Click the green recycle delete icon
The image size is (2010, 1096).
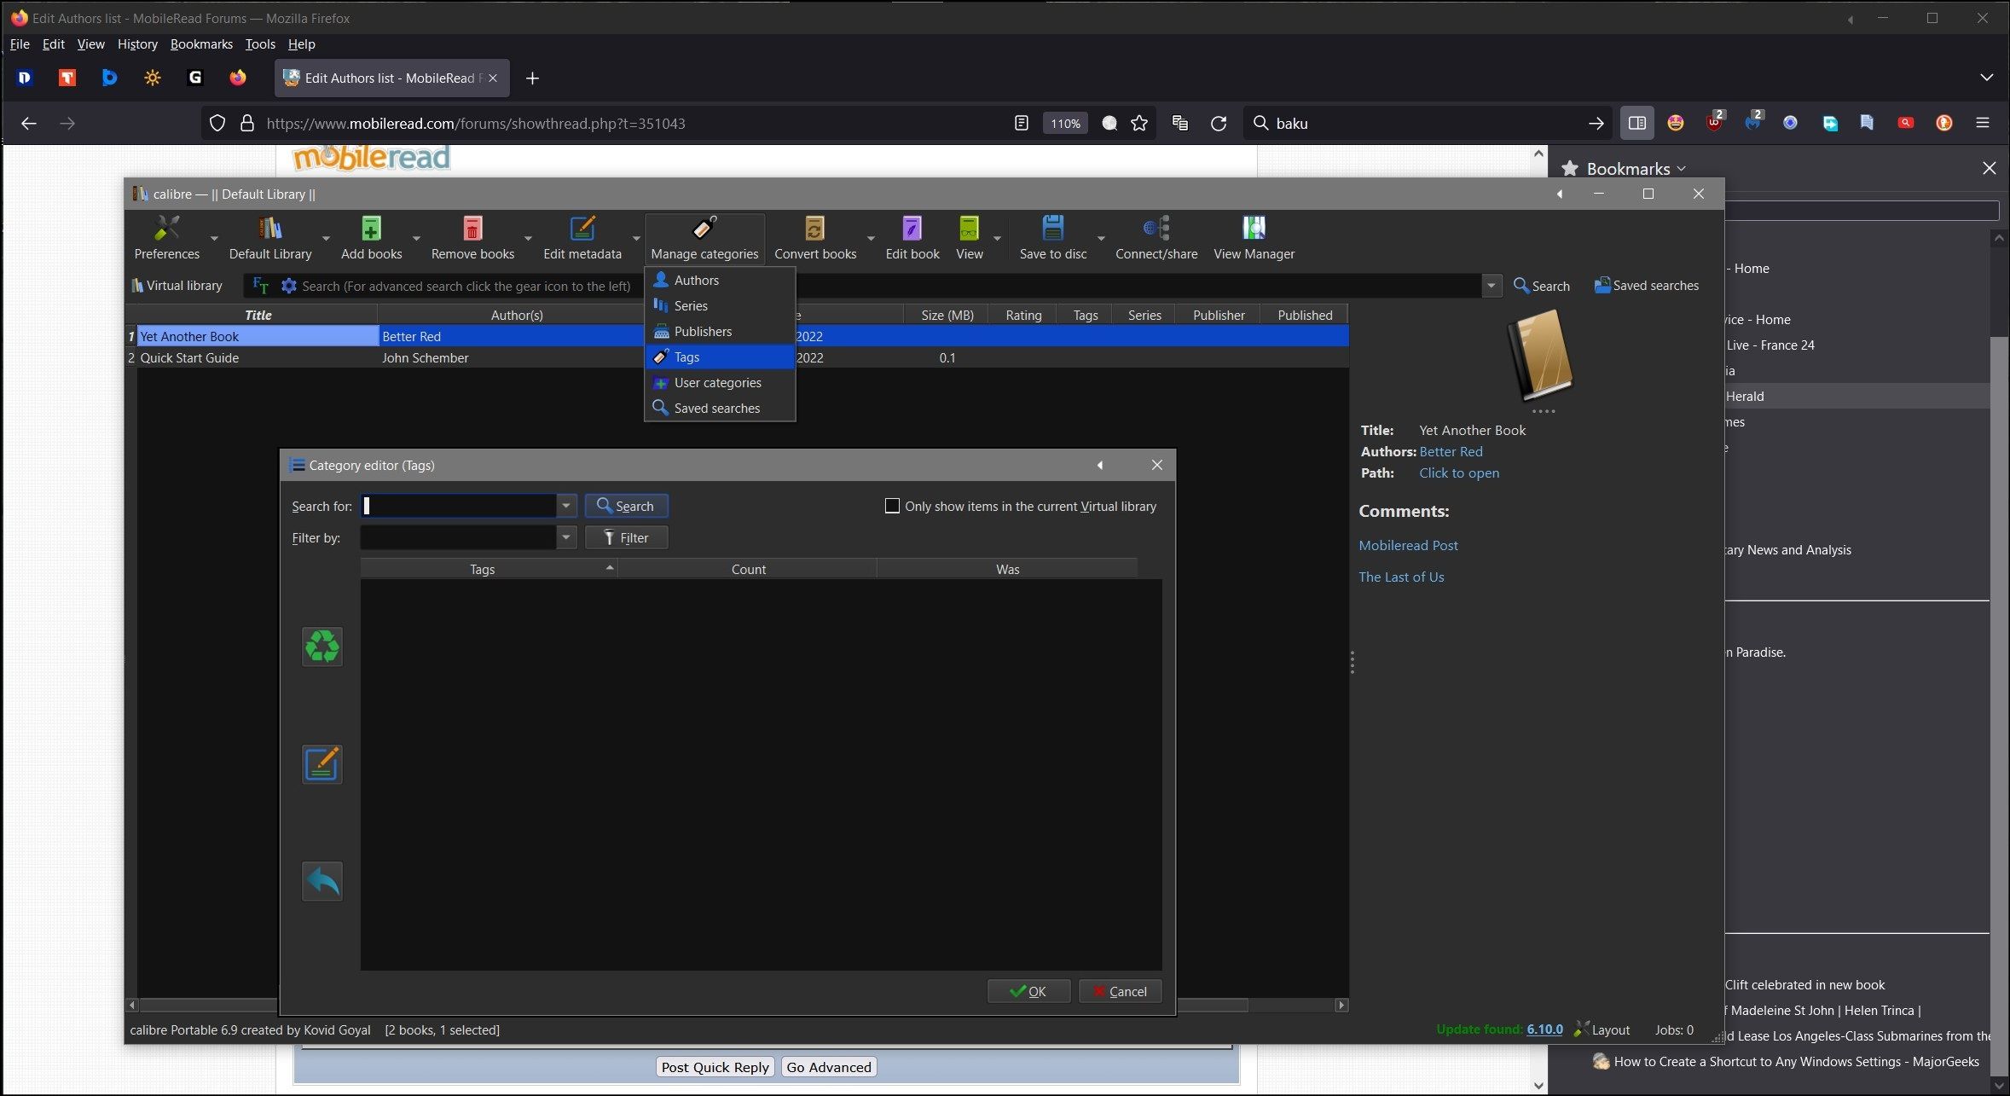point(321,647)
